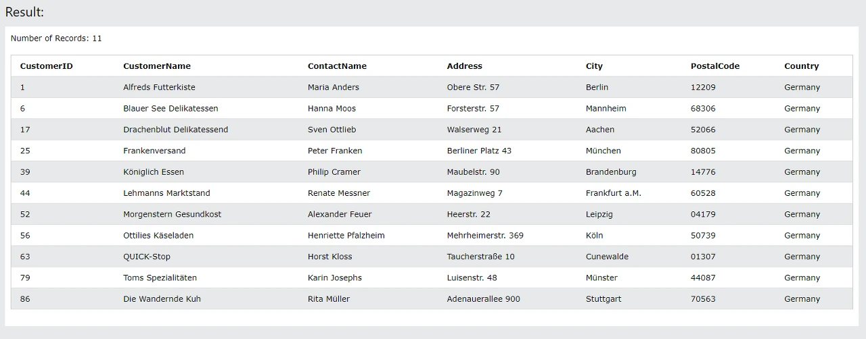This screenshot has height=339, width=866.
Task: Click address Luisenstr. 48
Action: coord(472,278)
